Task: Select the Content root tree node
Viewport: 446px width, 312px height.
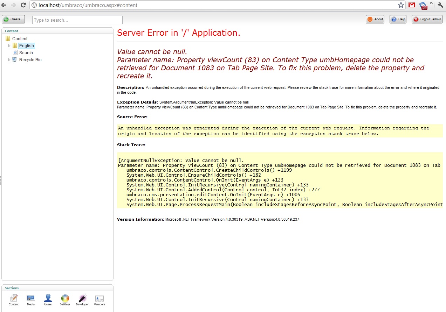Action: (20, 39)
